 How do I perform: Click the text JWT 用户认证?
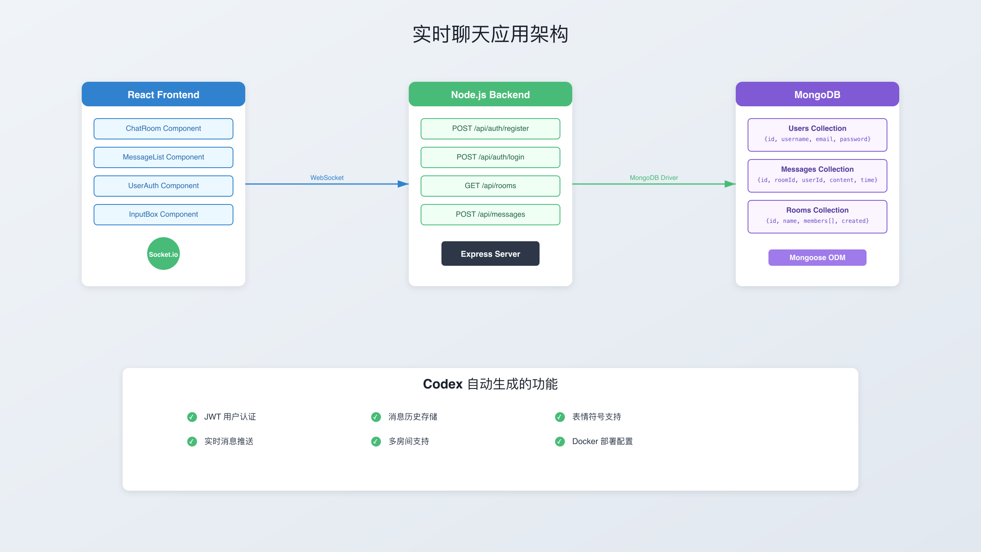pyautogui.click(x=230, y=417)
